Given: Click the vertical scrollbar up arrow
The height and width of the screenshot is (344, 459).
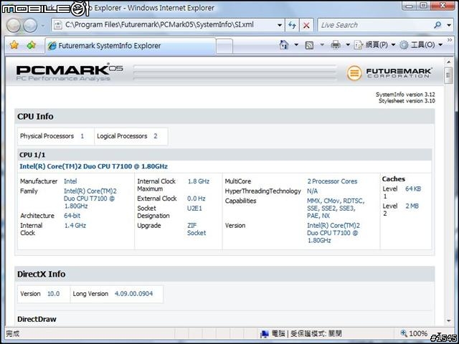Looking at the screenshot, I should 448,62.
